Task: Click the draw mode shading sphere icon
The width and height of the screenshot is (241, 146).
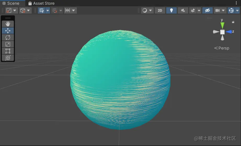Action: [x=145, y=10]
